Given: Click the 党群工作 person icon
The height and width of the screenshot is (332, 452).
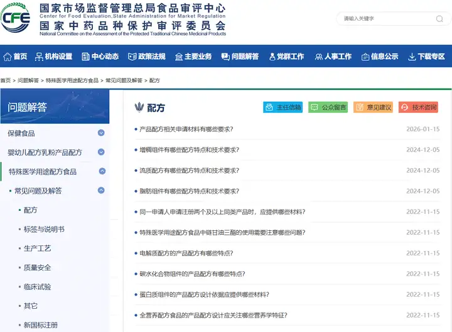Looking at the screenshot, I should pos(272,56).
